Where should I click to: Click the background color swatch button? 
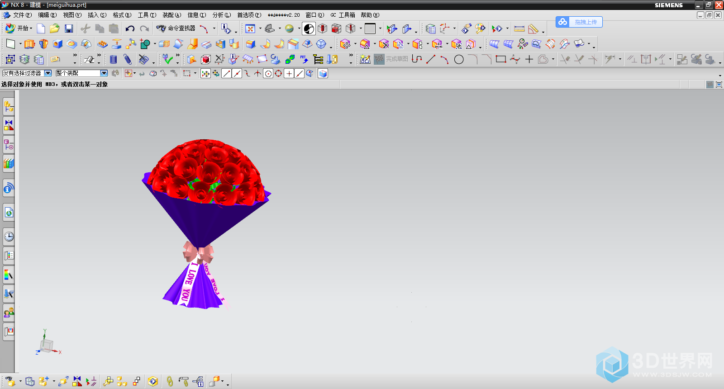point(370,28)
